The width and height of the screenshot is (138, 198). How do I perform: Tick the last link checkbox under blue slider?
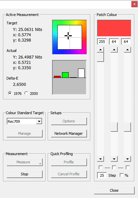pos(128,168)
